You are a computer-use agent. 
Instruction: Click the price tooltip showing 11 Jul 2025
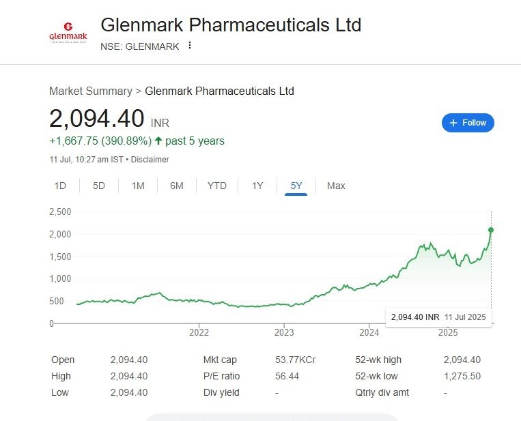coord(438,317)
